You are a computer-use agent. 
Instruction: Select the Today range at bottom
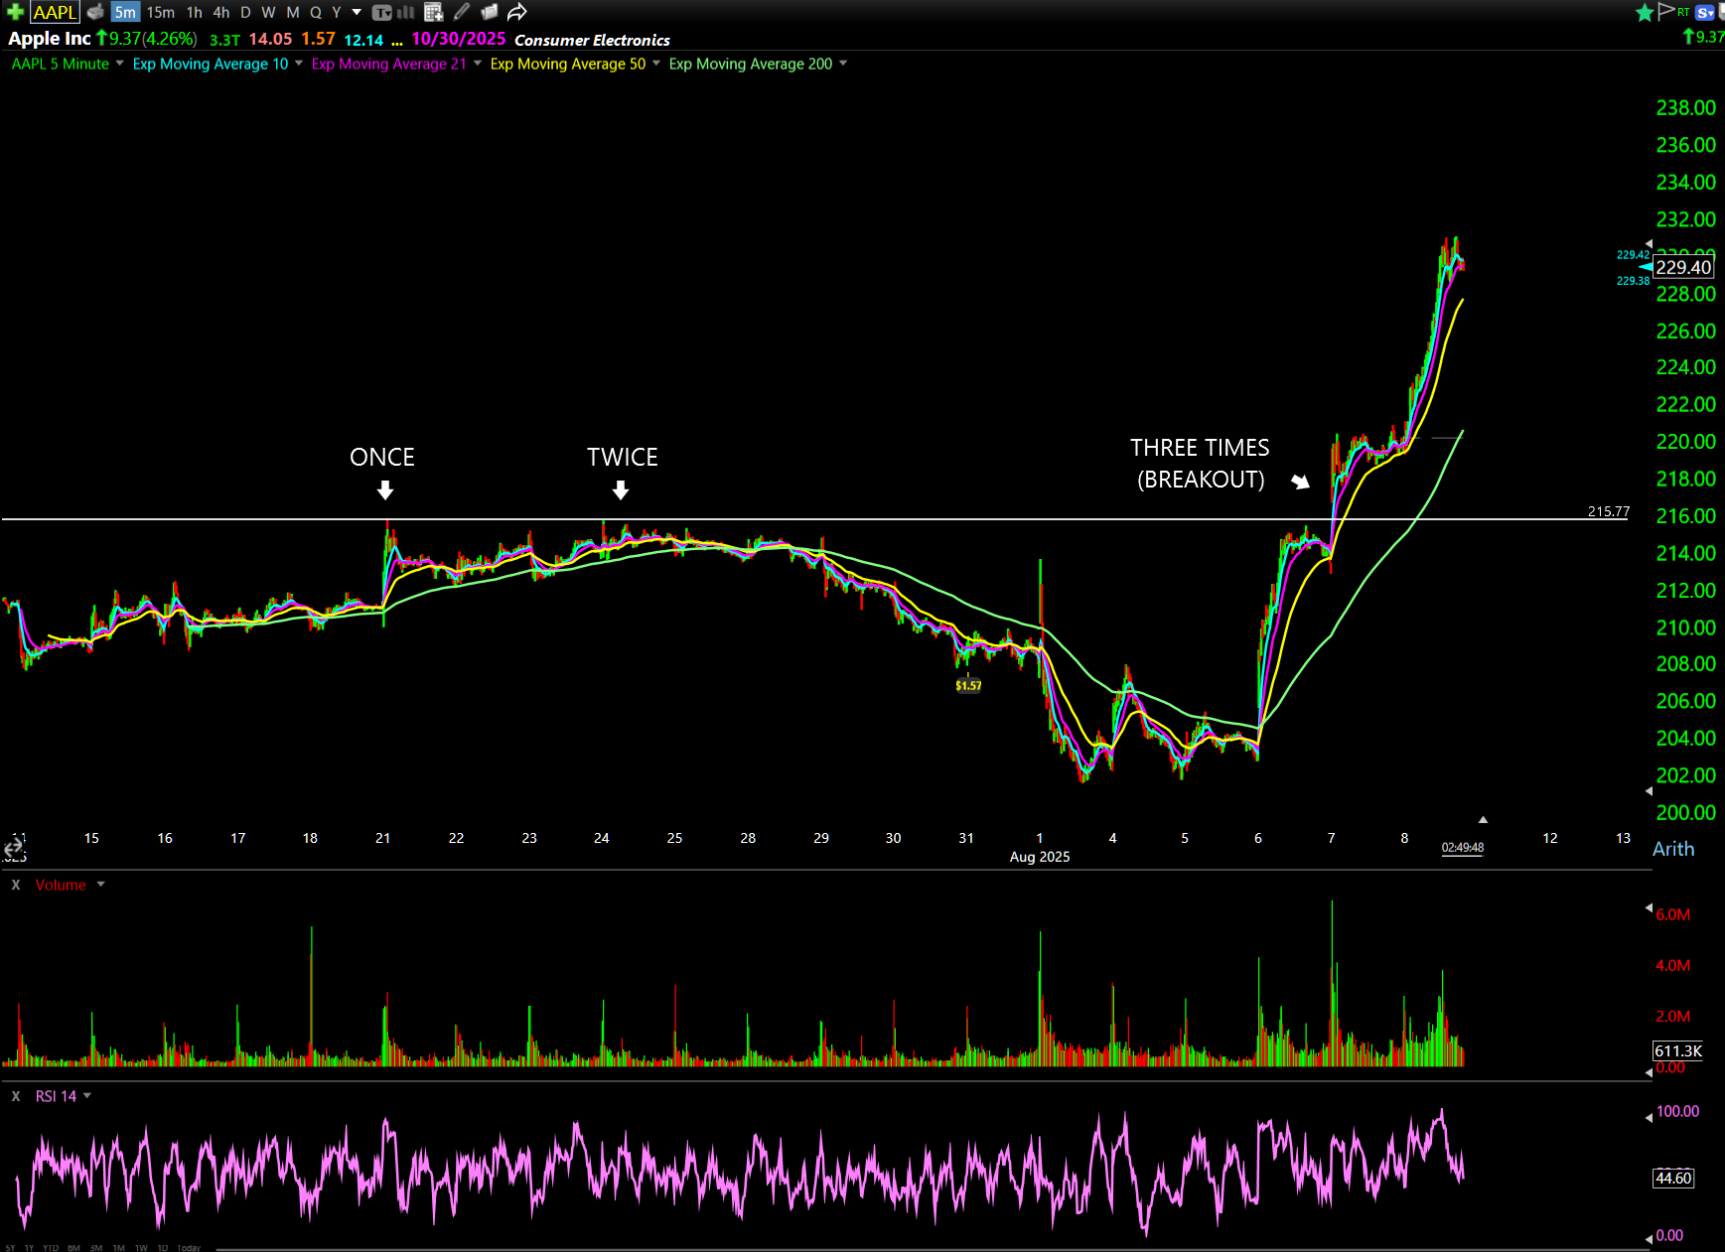(189, 1248)
